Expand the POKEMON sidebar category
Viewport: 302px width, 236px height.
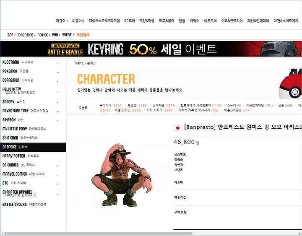click(x=57, y=72)
